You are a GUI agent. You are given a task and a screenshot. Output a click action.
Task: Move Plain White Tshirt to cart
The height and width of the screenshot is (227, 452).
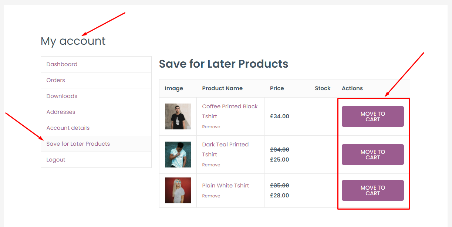[372, 190]
